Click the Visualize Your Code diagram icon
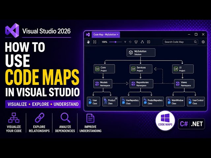This screenshot has height=158, width=211. (14, 118)
